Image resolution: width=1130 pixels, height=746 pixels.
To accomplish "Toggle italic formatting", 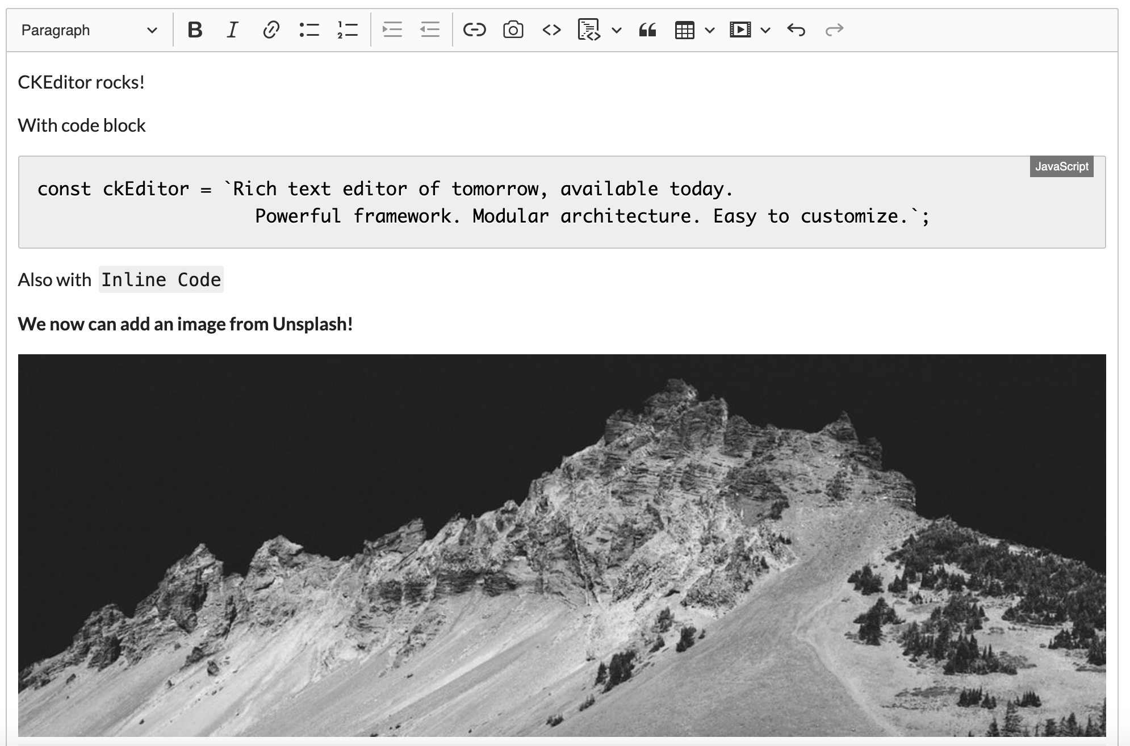I will coord(232,30).
